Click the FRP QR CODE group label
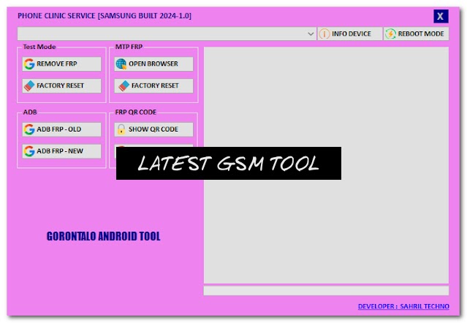The height and width of the screenshot is (323, 467). [x=136, y=113]
